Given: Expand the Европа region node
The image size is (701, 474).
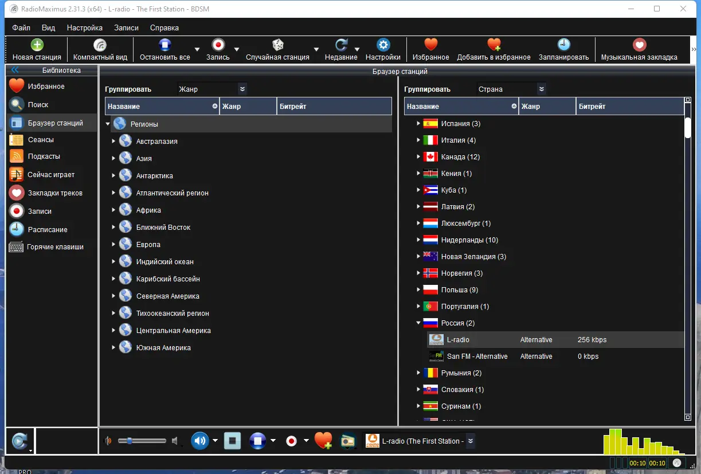Looking at the screenshot, I should tap(113, 245).
